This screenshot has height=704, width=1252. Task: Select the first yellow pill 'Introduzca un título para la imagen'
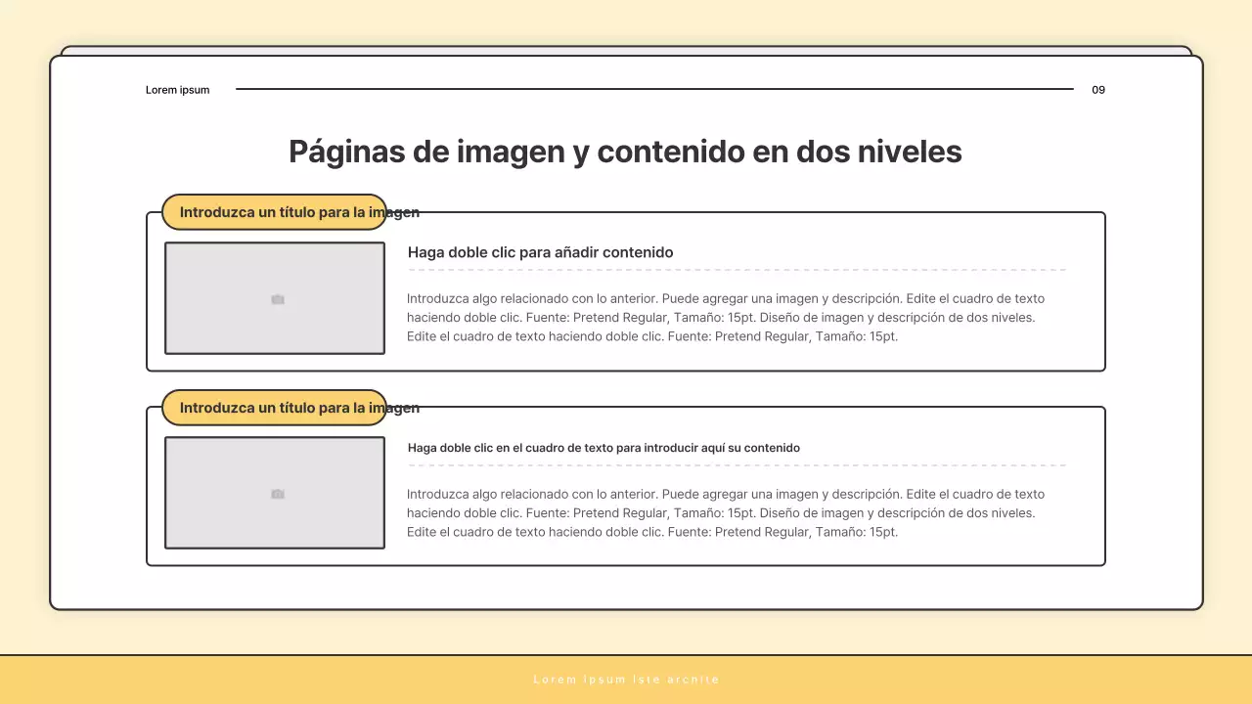click(272, 211)
